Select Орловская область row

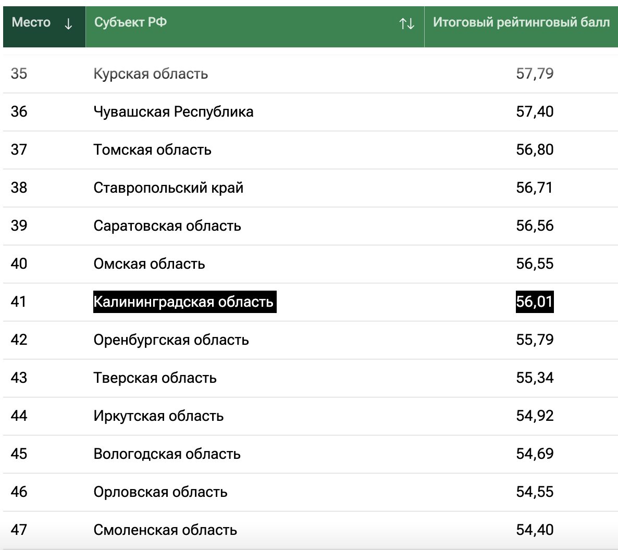(x=160, y=492)
